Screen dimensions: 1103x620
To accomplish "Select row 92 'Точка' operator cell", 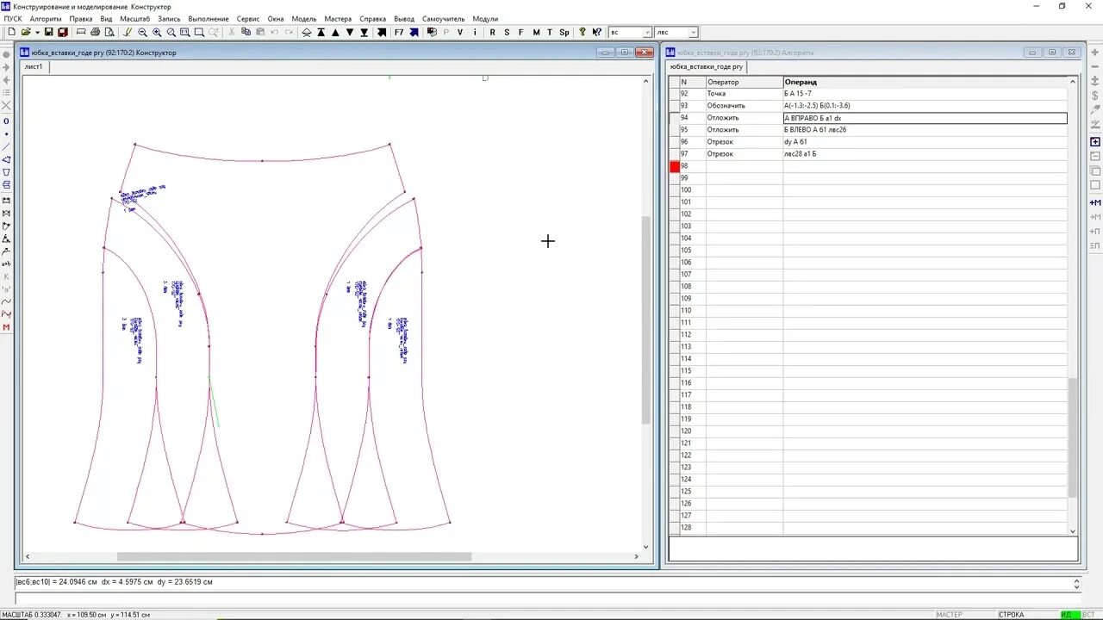I will click(x=745, y=94).
